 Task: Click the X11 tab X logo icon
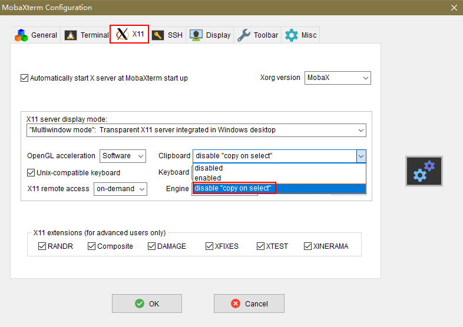coord(123,34)
